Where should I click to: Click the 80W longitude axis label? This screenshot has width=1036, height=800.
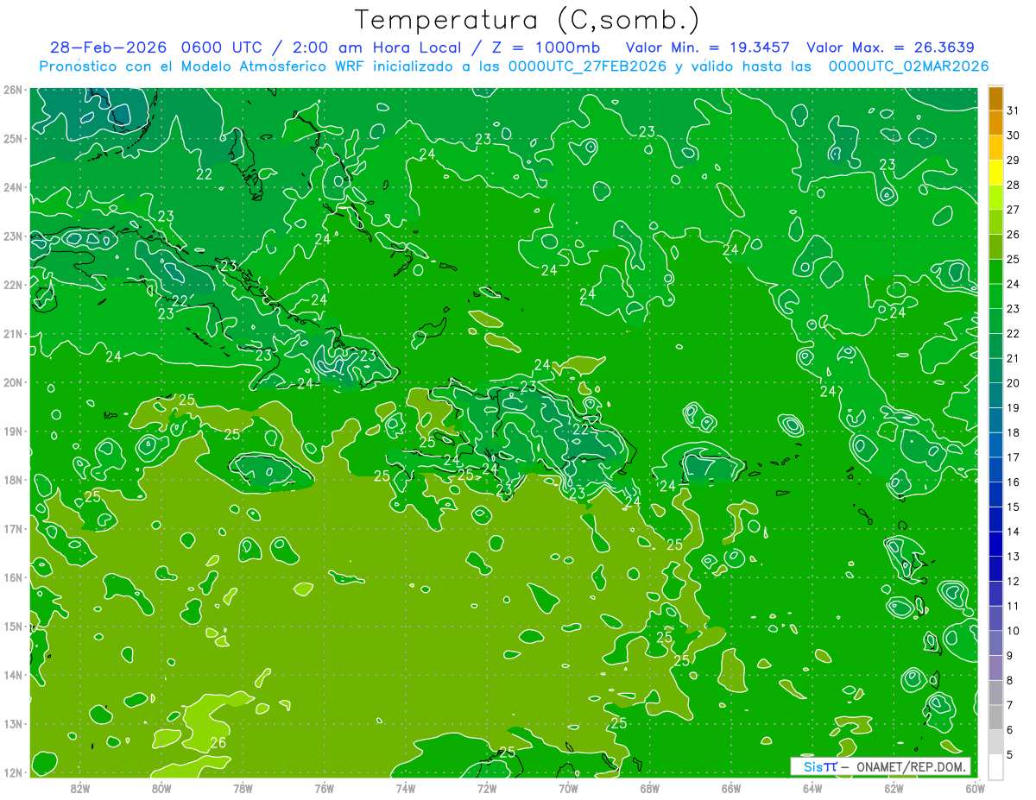(x=161, y=788)
